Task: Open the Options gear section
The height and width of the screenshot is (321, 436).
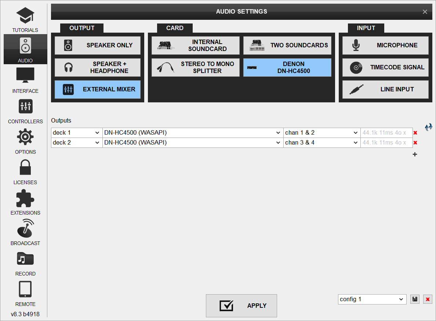Action: (25, 141)
